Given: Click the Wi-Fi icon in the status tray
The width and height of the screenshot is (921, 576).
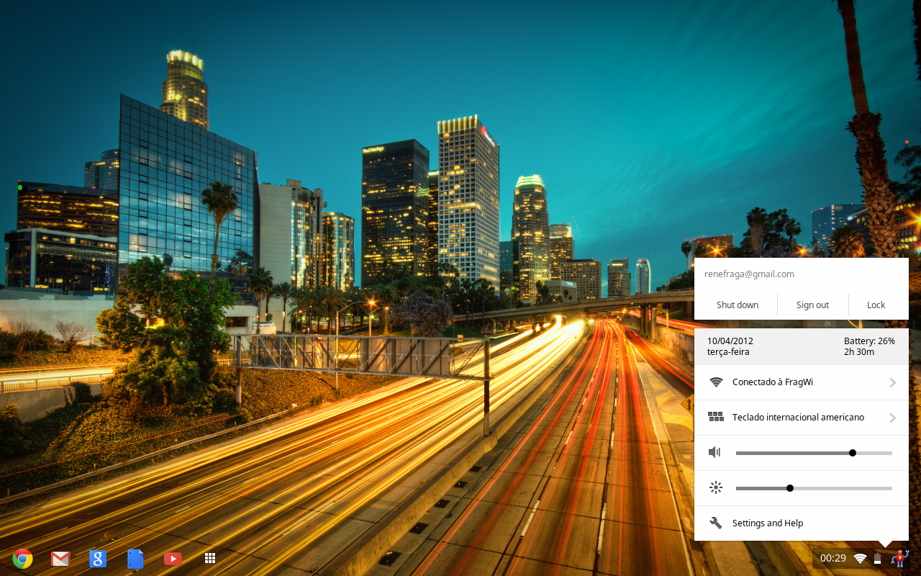Looking at the screenshot, I should 860,558.
